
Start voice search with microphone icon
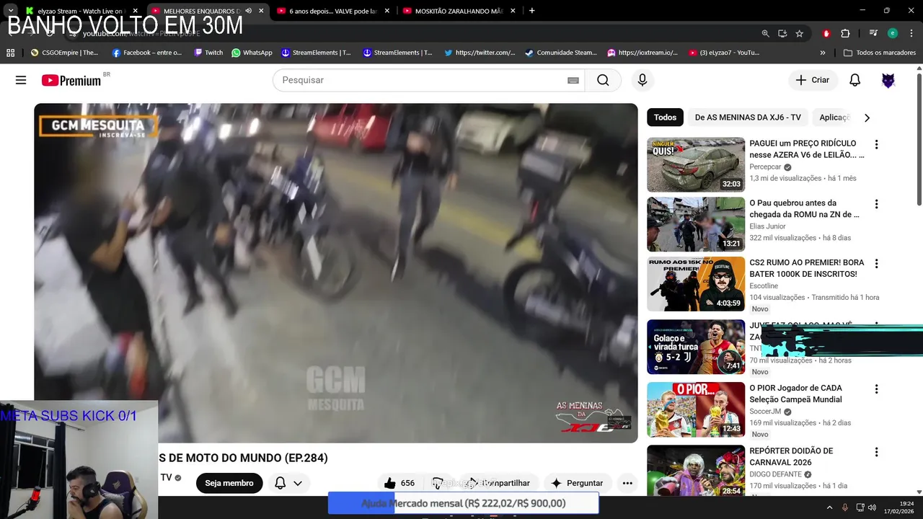(x=642, y=80)
